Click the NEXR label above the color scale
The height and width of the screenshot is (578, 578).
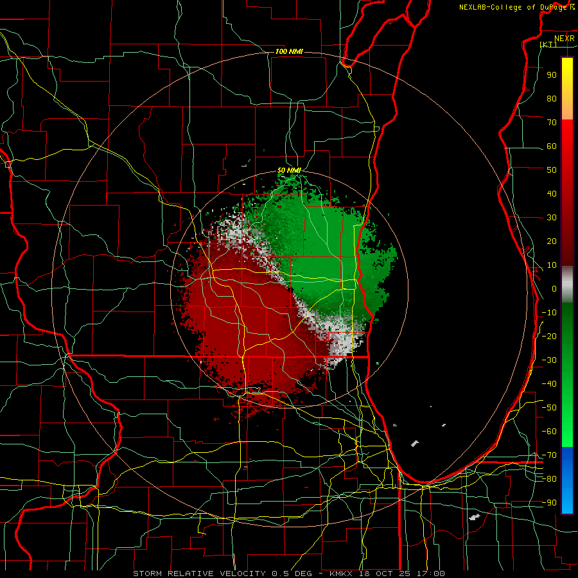tap(565, 39)
